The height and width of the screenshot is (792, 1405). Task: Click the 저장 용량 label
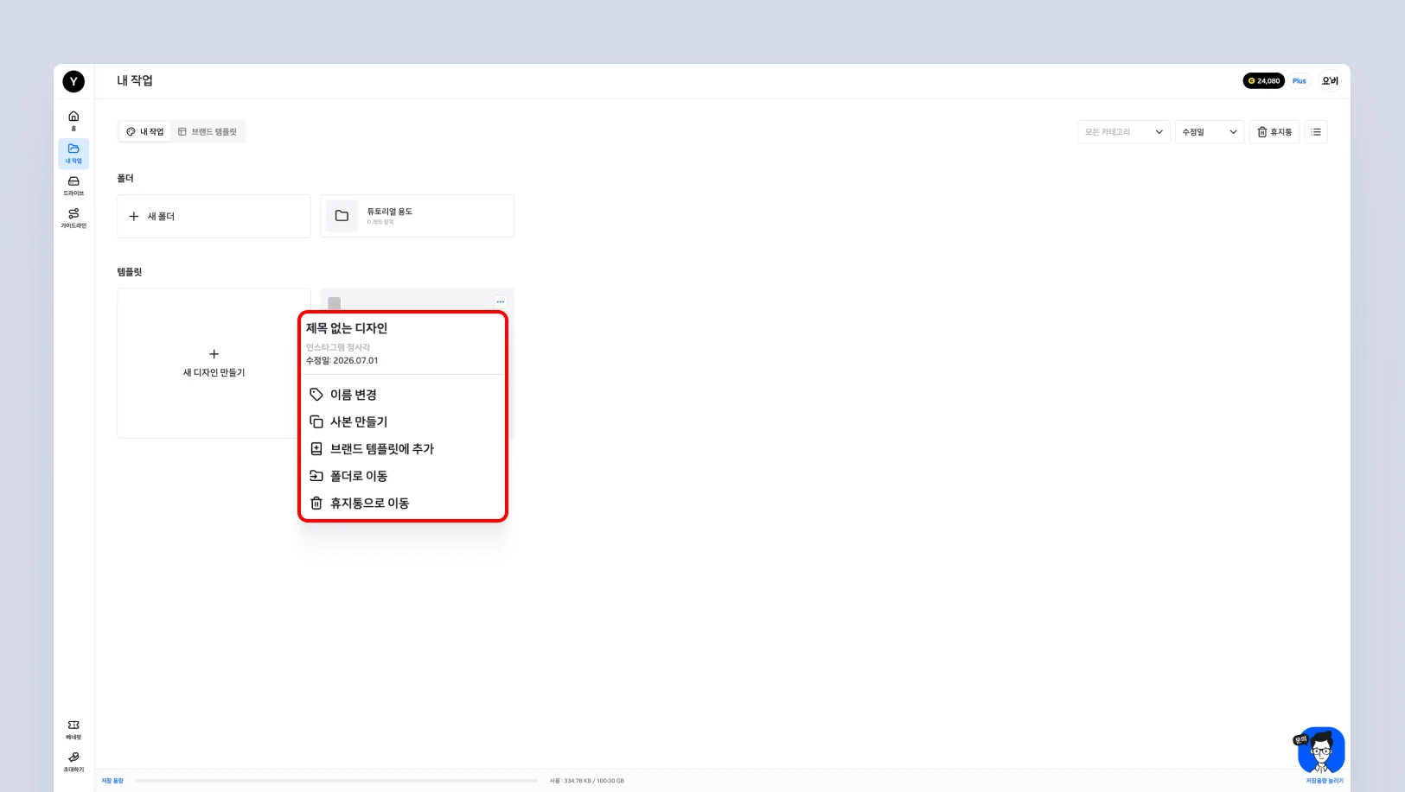(x=112, y=781)
